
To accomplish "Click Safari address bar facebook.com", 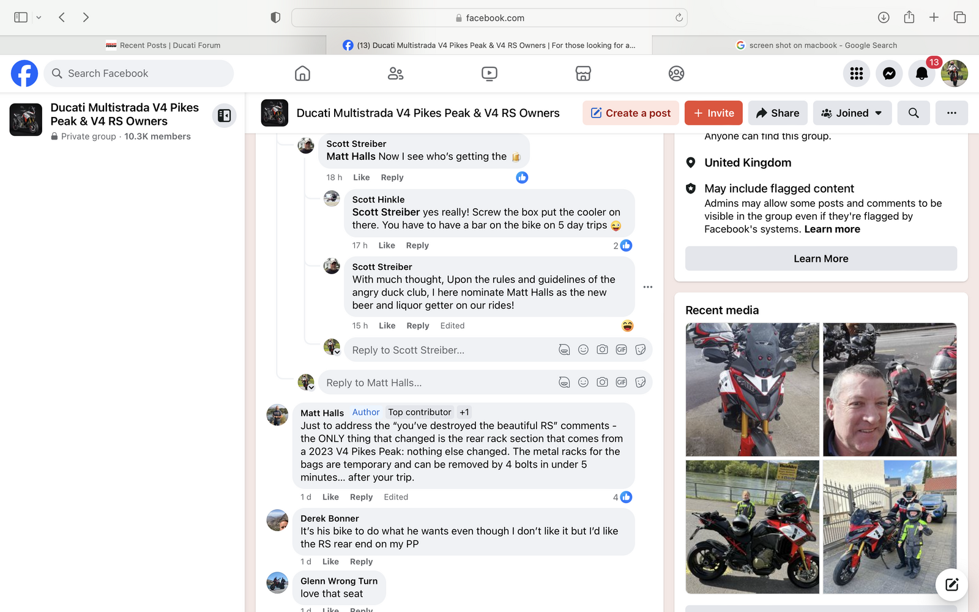I will pyautogui.click(x=489, y=18).
